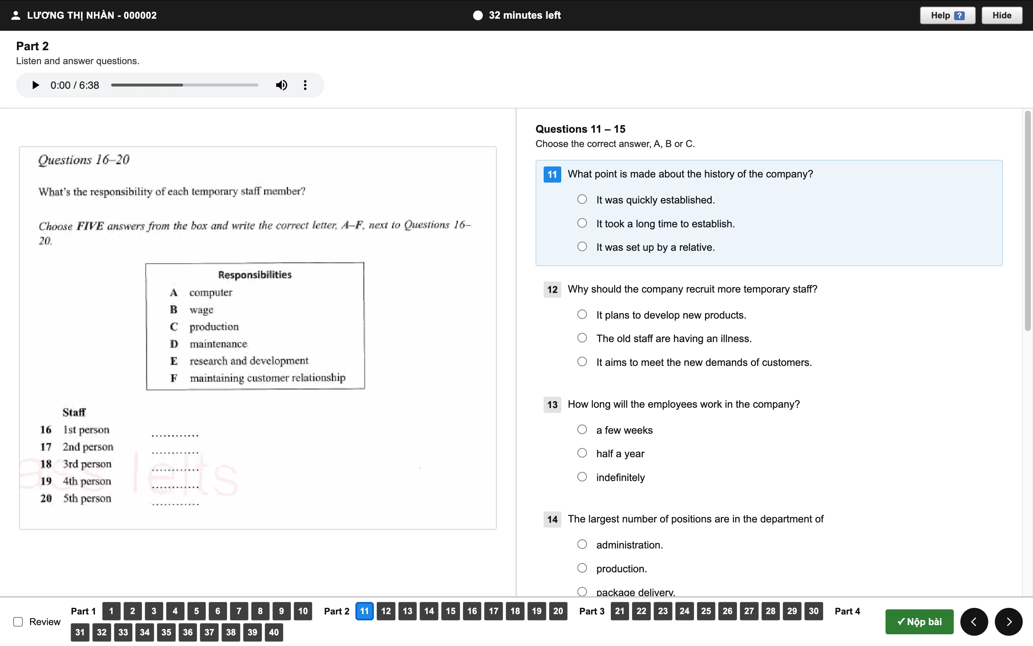
Task: Click the right panel vertical scrollbar
Action: [x=1028, y=221]
